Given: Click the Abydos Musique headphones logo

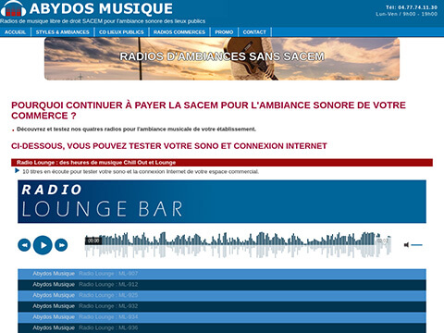Looking at the screenshot, I should click(13, 8).
